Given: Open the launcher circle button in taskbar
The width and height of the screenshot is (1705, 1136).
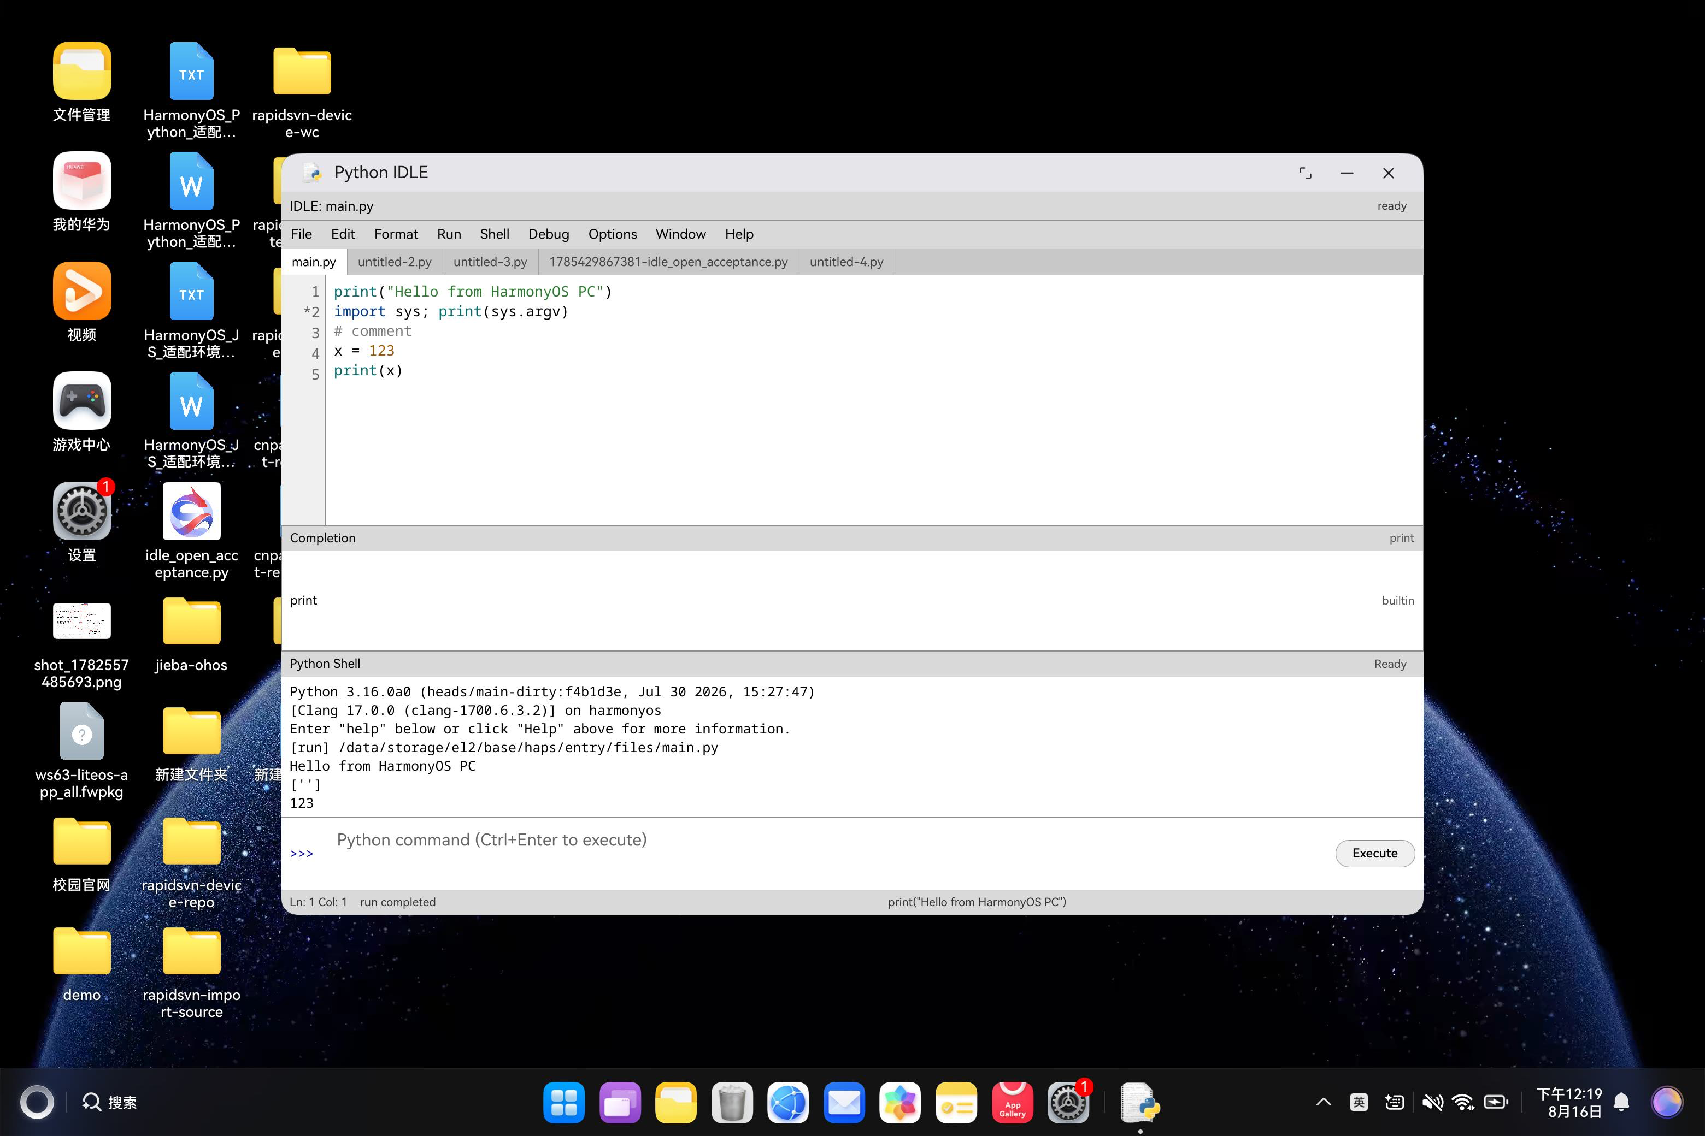Looking at the screenshot, I should [x=36, y=1103].
